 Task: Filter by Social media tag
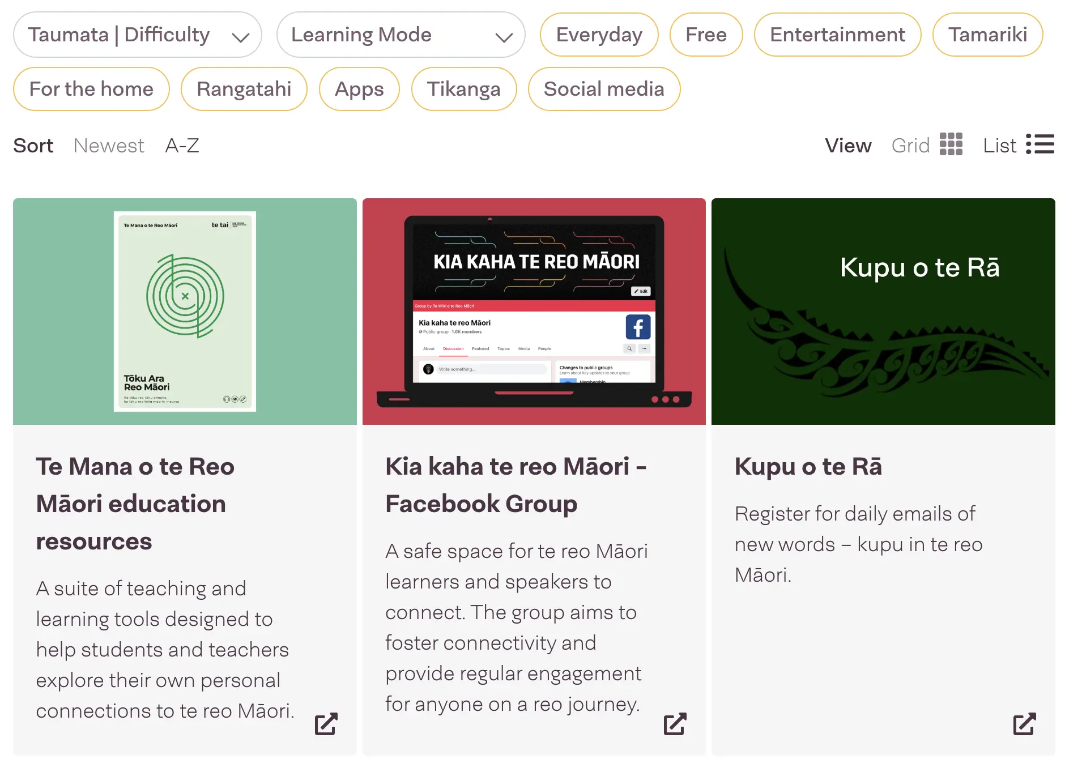[604, 89]
